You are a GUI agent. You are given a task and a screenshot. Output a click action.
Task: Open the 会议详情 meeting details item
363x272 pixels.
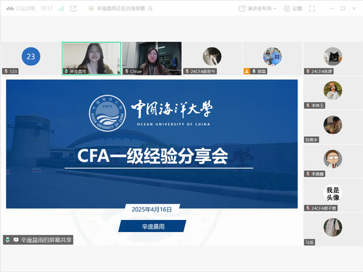coord(25,8)
